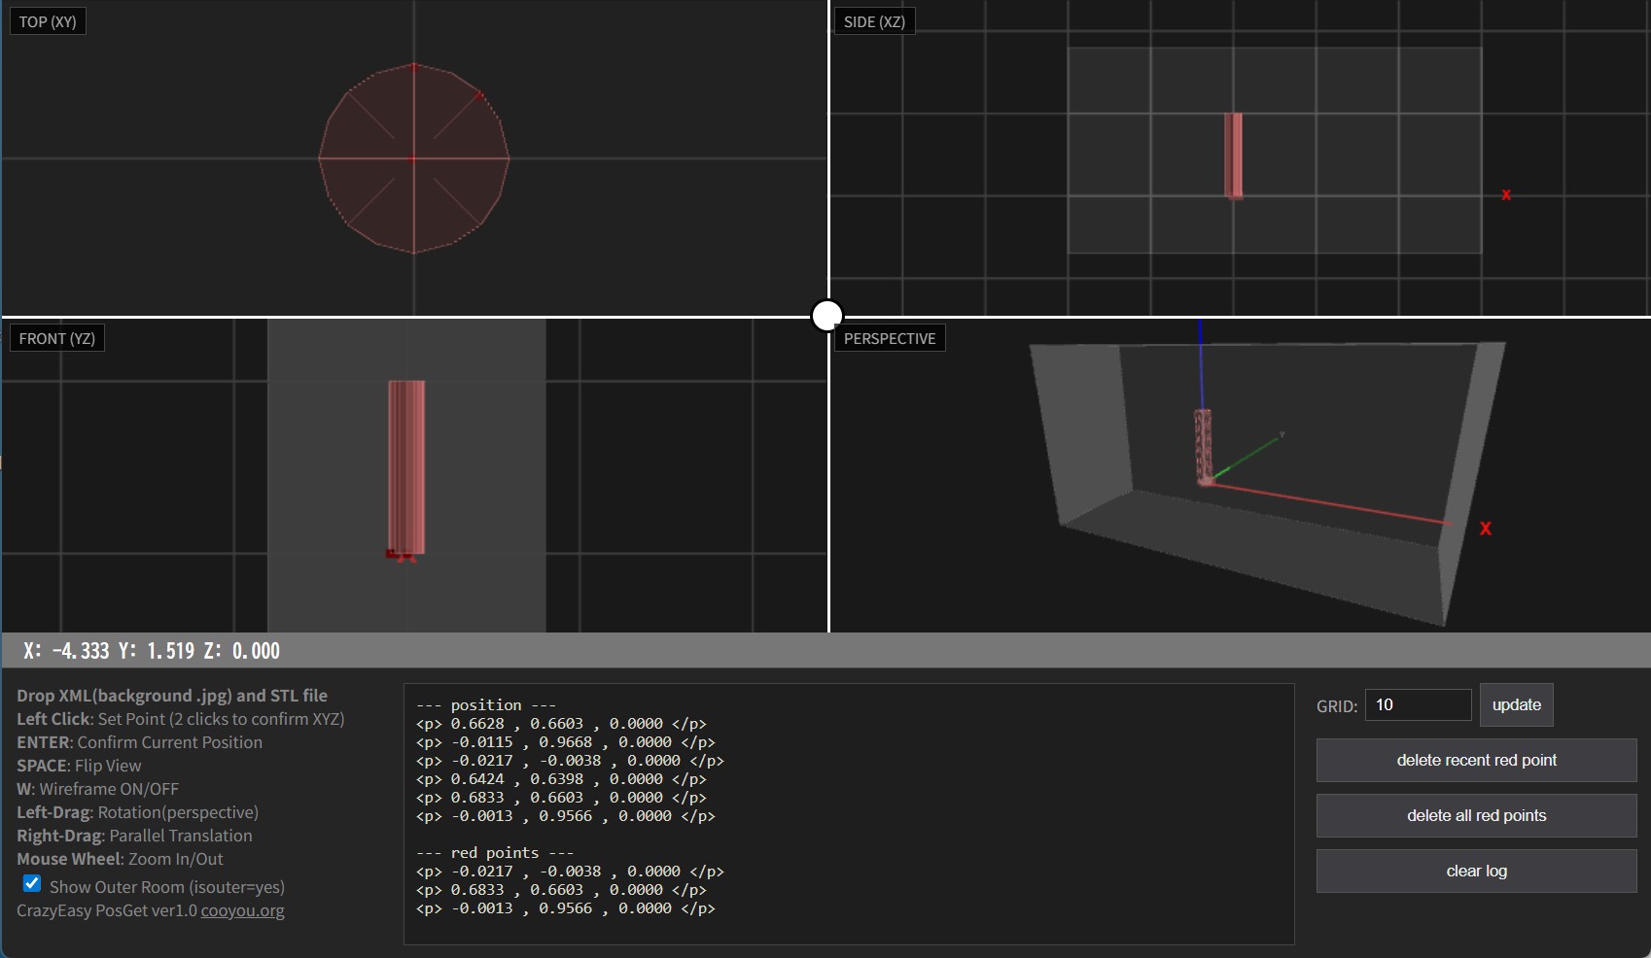Click the center point of the TOP view circle
The height and width of the screenshot is (958, 1651).
point(414,158)
